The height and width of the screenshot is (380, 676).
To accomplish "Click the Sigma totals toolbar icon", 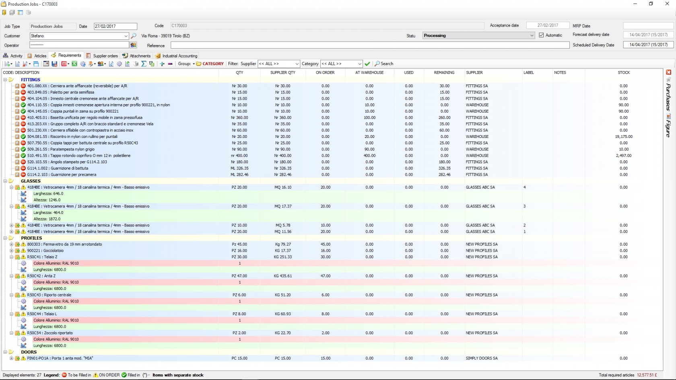I will pos(144,64).
